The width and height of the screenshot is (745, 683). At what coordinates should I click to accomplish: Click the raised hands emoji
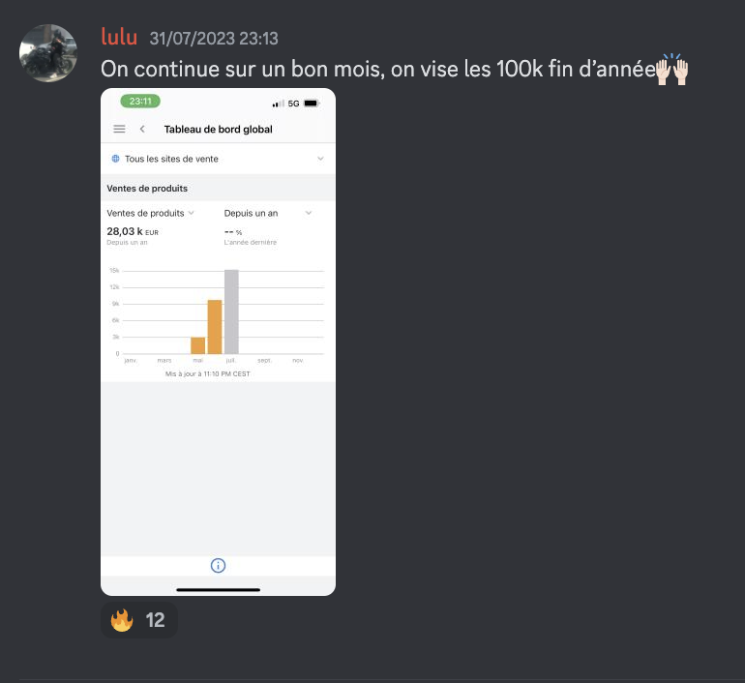click(671, 70)
